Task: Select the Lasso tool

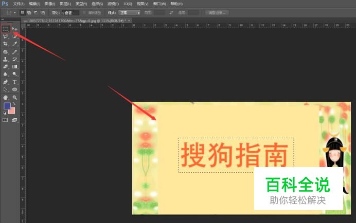Action: coord(6,36)
